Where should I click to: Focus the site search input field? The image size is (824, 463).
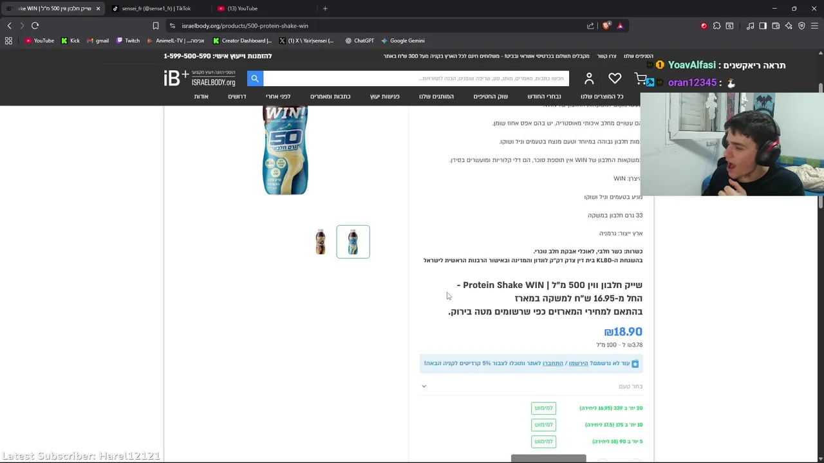pos(416,78)
